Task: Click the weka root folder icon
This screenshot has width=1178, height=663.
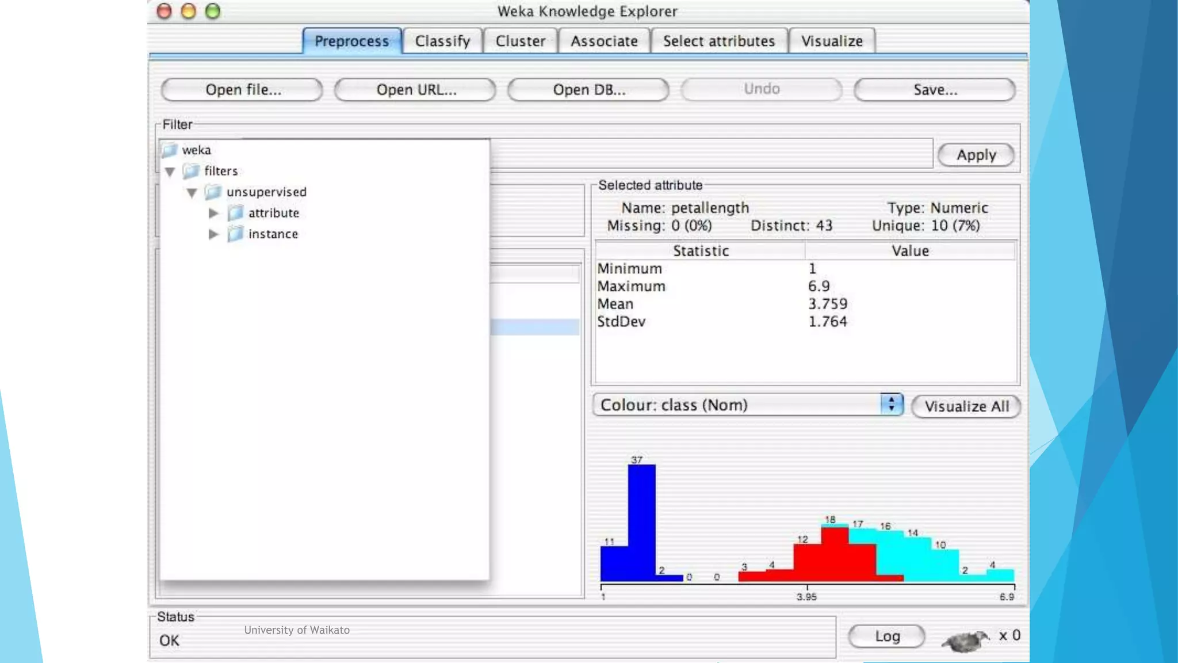Action: (169, 150)
